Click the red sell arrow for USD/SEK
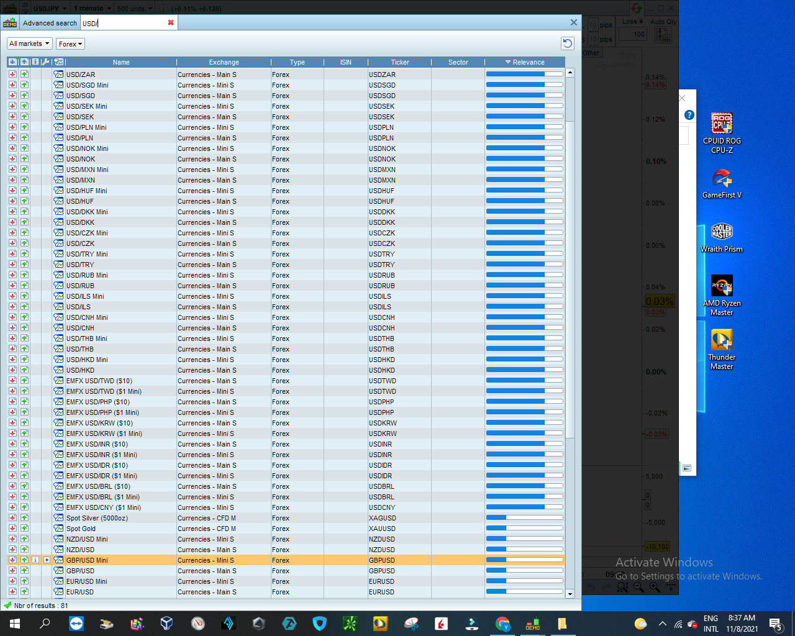The width and height of the screenshot is (795, 636). (x=12, y=116)
